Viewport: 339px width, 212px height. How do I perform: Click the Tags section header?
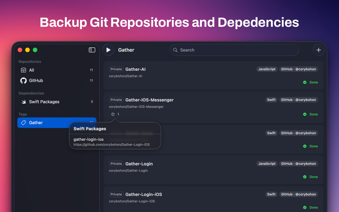[23, 114]
